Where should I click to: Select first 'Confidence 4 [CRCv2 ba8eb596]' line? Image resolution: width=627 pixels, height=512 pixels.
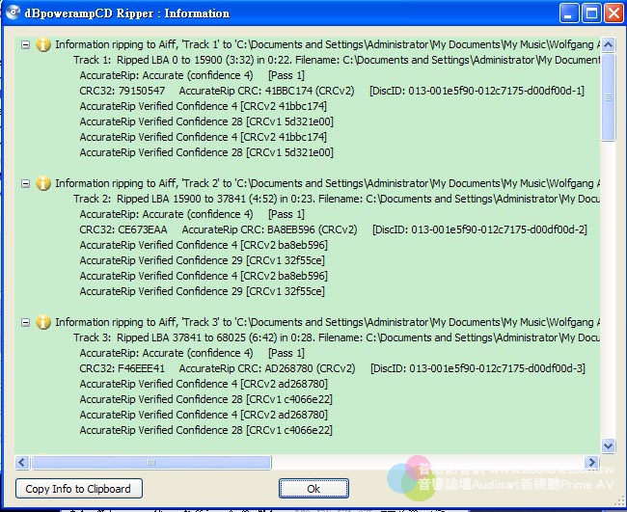[204, 245]
